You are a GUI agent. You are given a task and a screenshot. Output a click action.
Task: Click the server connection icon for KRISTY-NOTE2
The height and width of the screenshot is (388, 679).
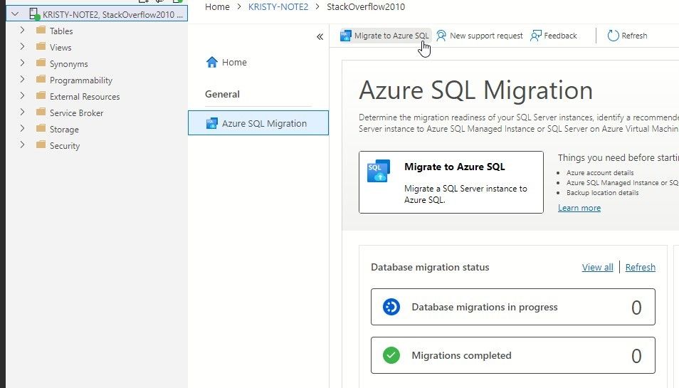[34, 14]
